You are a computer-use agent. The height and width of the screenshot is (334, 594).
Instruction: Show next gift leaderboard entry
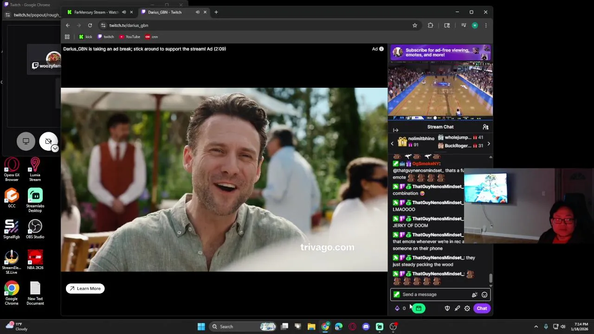(488, 144)
